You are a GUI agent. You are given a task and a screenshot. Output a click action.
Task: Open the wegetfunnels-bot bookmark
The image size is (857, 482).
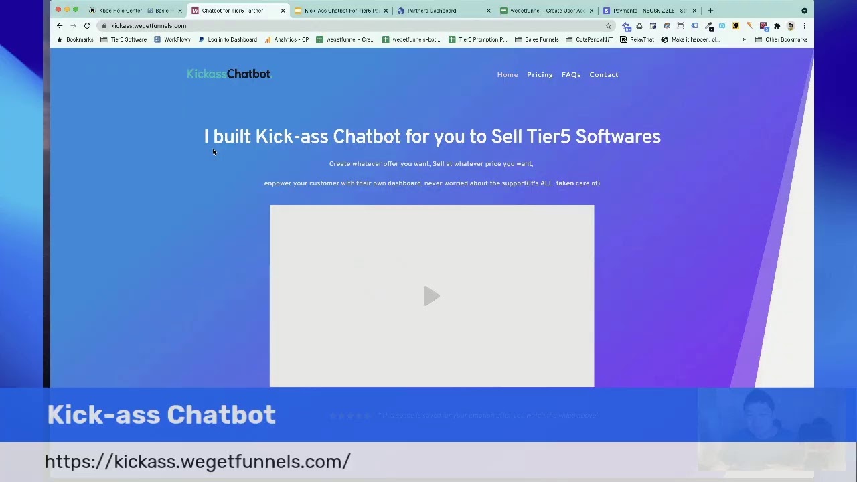coord(411,39)
